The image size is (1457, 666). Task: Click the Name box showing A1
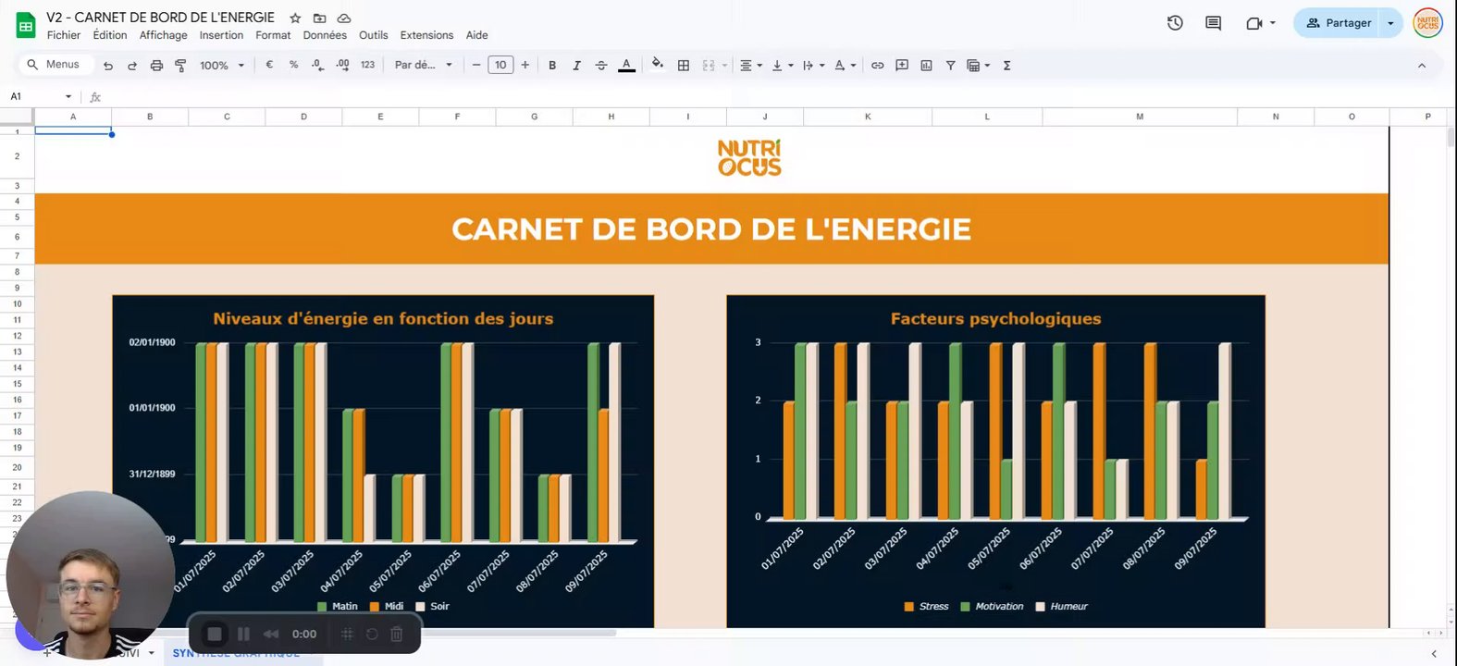coord(40,96)
